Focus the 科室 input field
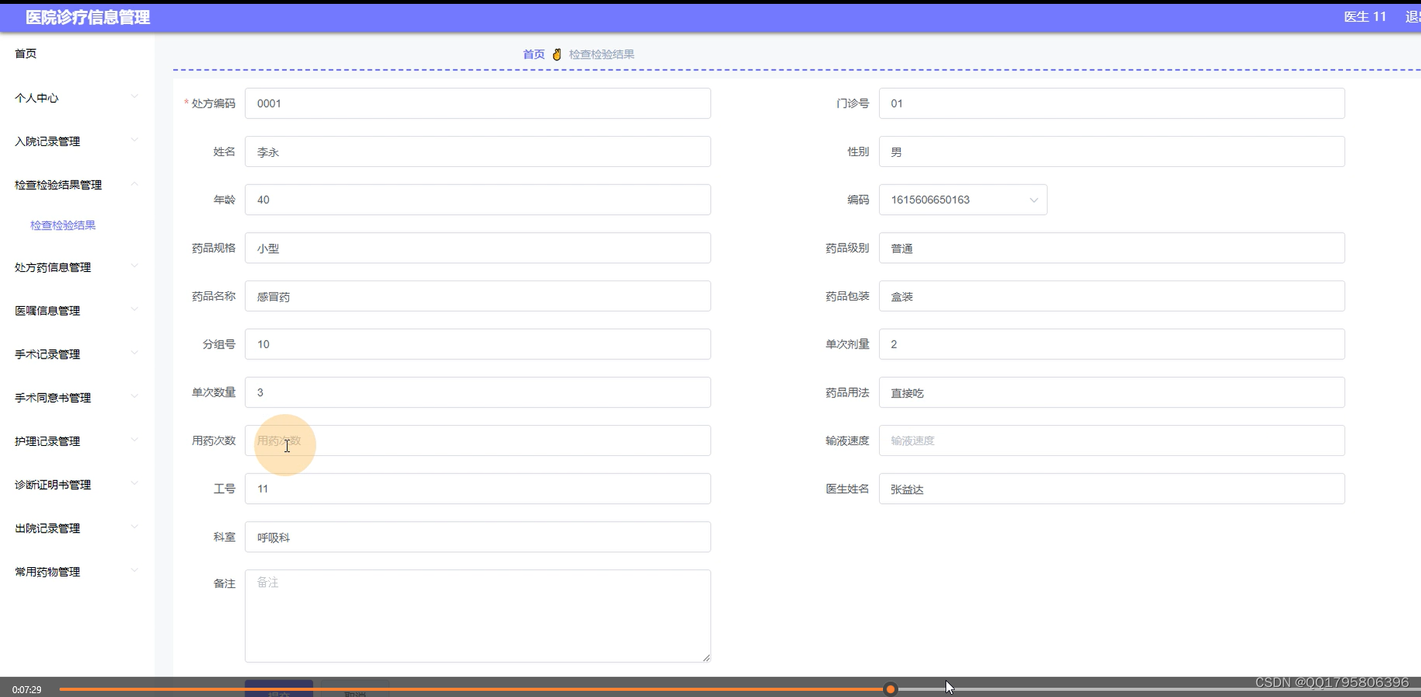The image size is (1421, 697). click(478, 537)
